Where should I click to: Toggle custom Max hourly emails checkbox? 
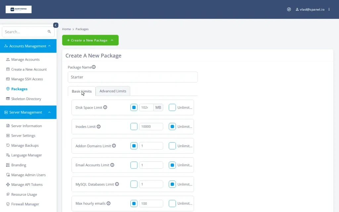pyautogui.click(x=134, y=203)
